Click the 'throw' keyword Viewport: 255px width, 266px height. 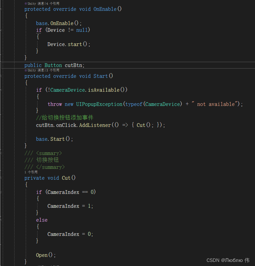(54, 104)
